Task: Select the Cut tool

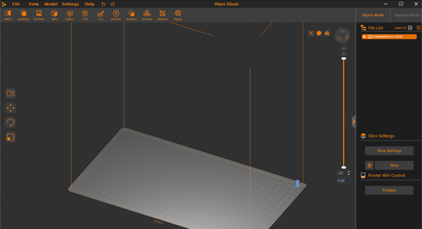Action: coord(101,15)
